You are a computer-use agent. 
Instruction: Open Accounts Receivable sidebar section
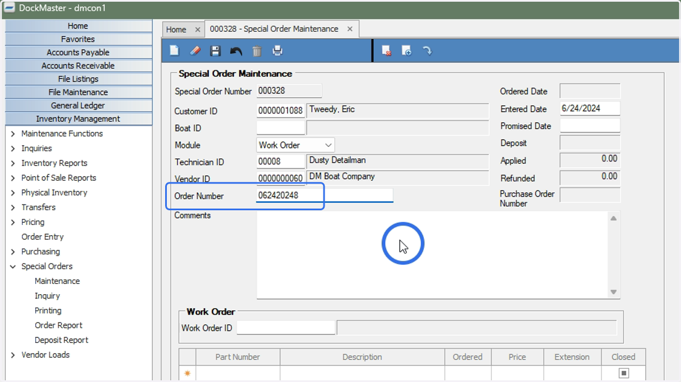[x=78, y=66]
